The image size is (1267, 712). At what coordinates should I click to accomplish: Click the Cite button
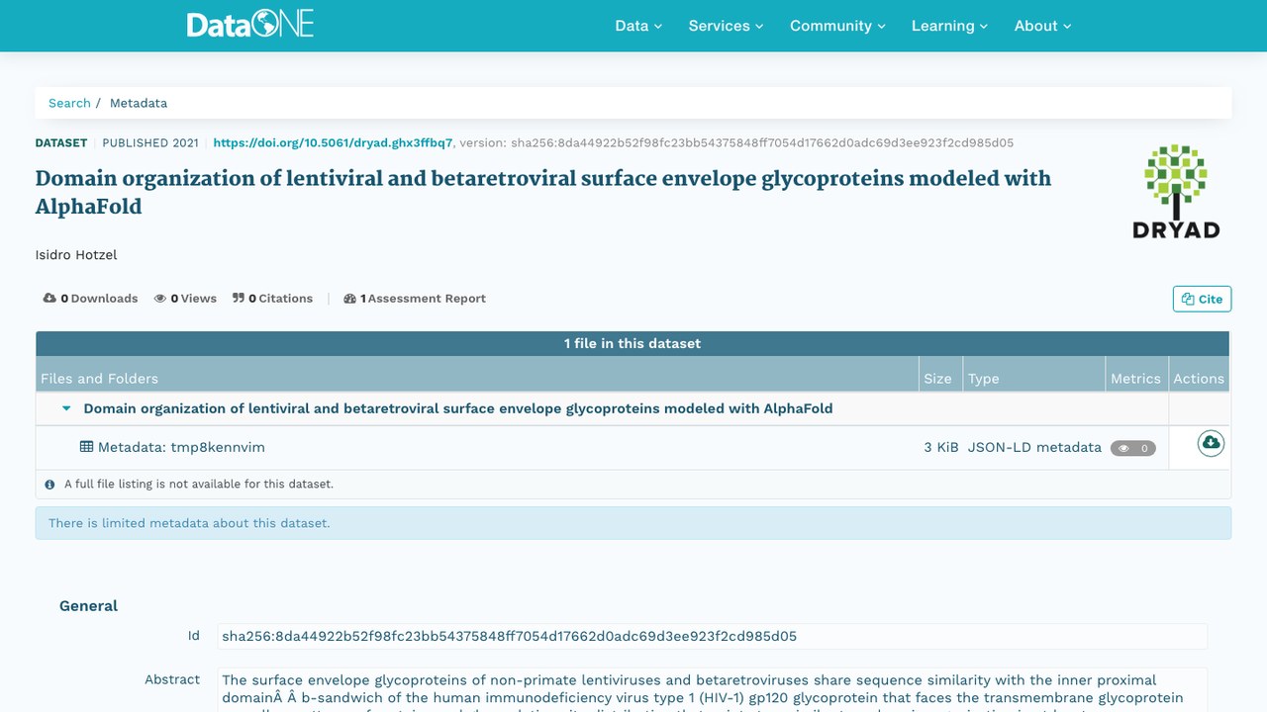1202,299
